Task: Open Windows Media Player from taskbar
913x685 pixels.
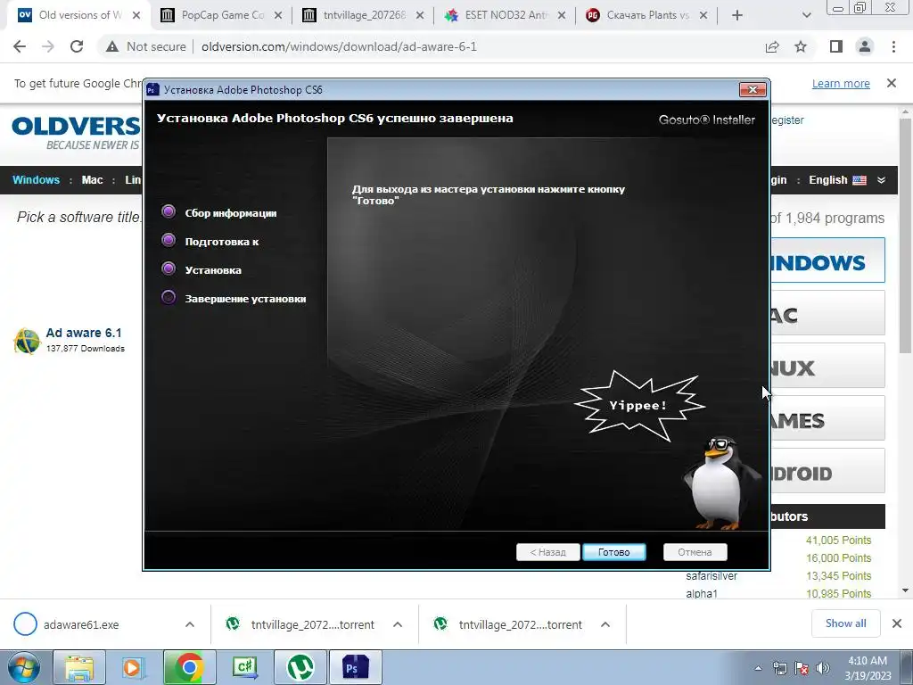Action: pyautogui.click(x=134, y=667)
